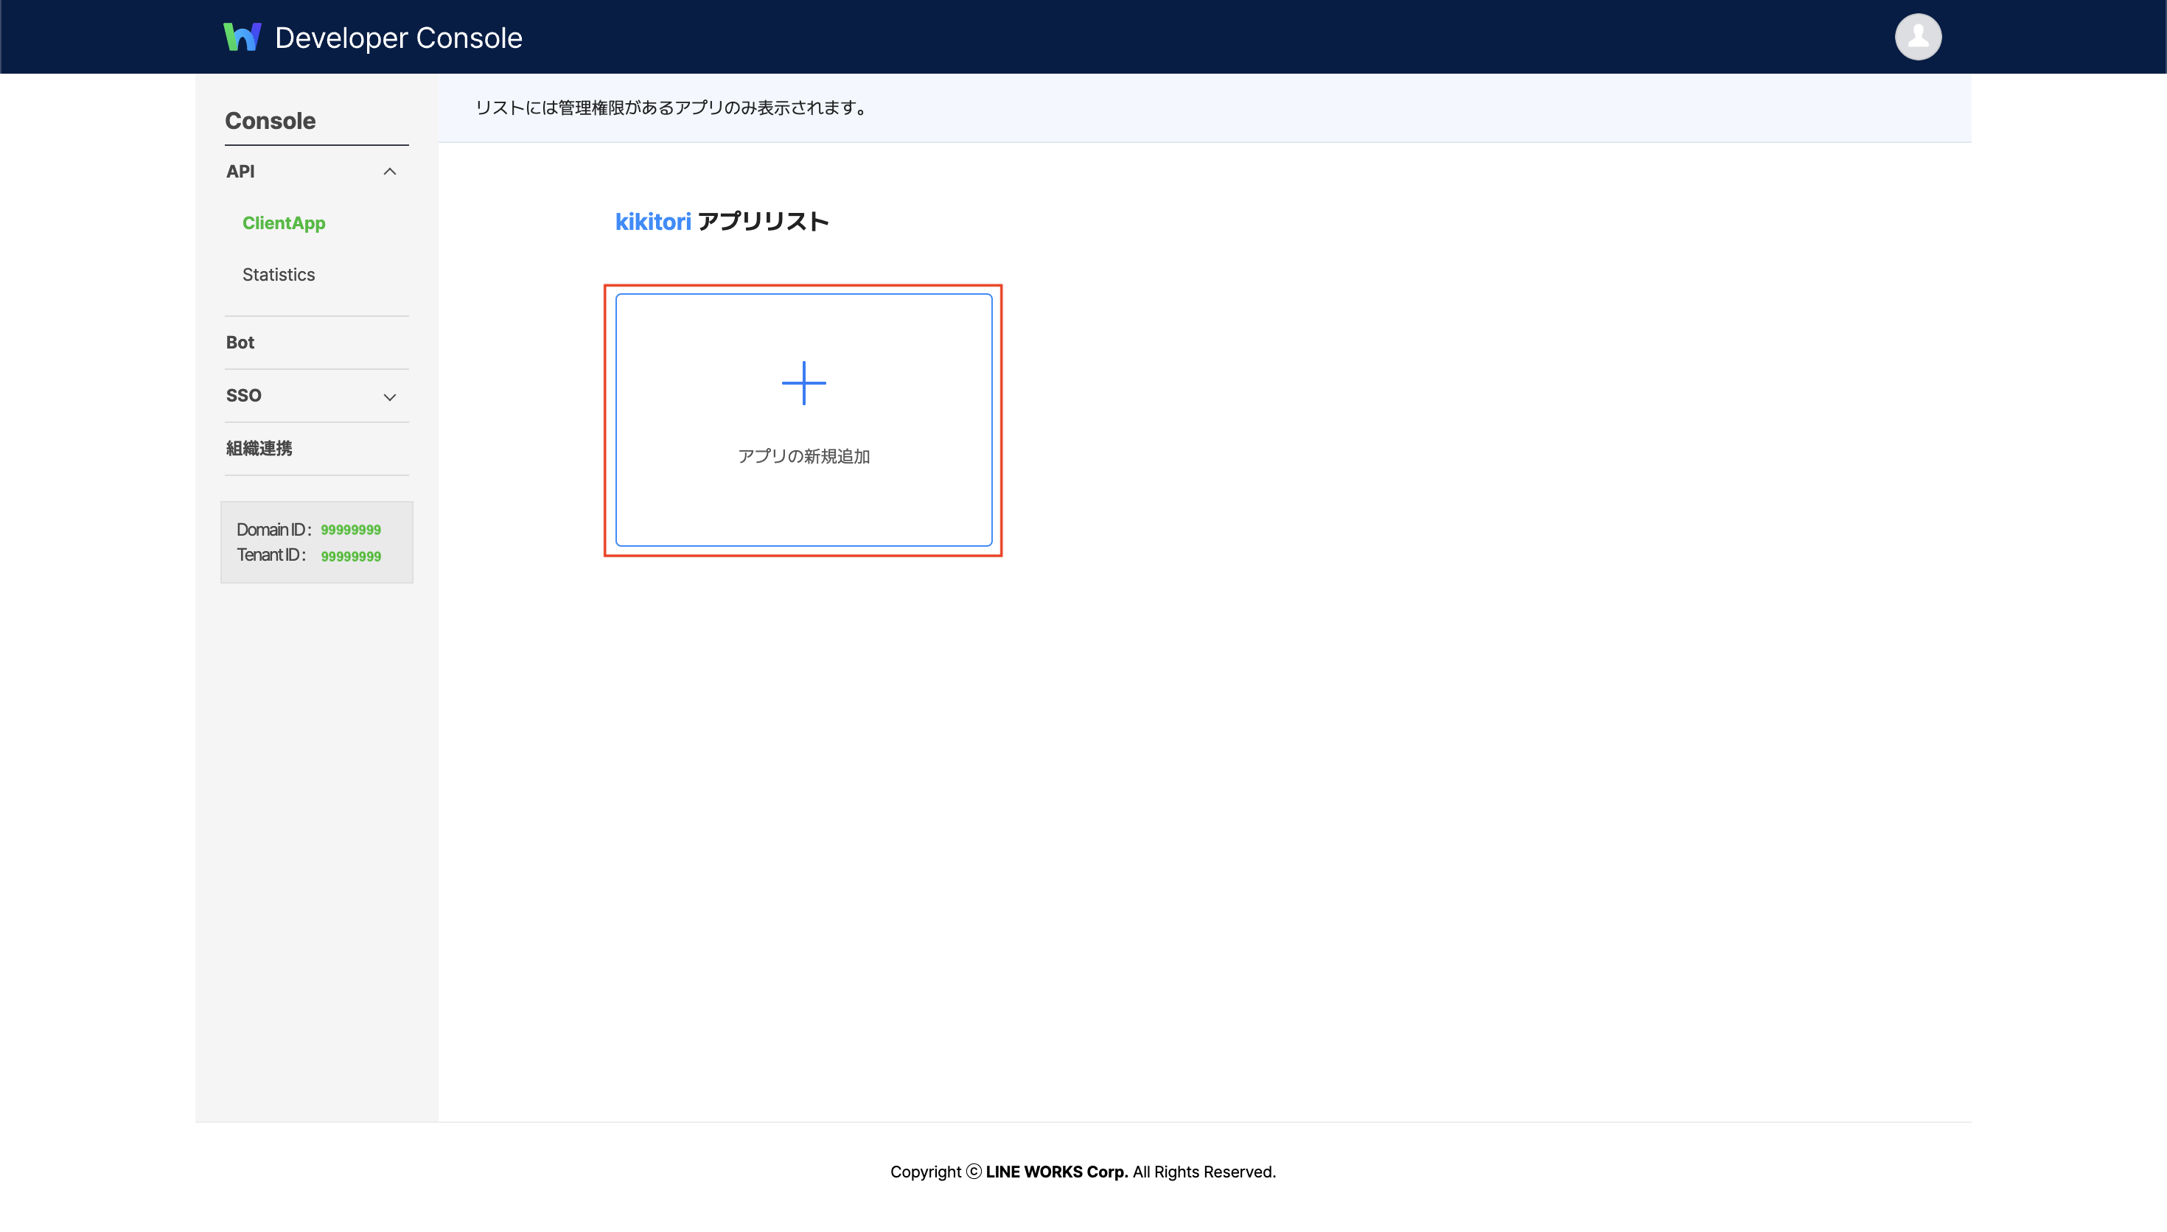The image size is (2167, 1232).
Task: Click the Developer Console title
Action: coord(399,38)
